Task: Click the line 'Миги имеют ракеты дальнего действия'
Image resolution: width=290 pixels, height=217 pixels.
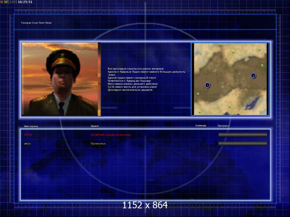Action: (133, 84)
